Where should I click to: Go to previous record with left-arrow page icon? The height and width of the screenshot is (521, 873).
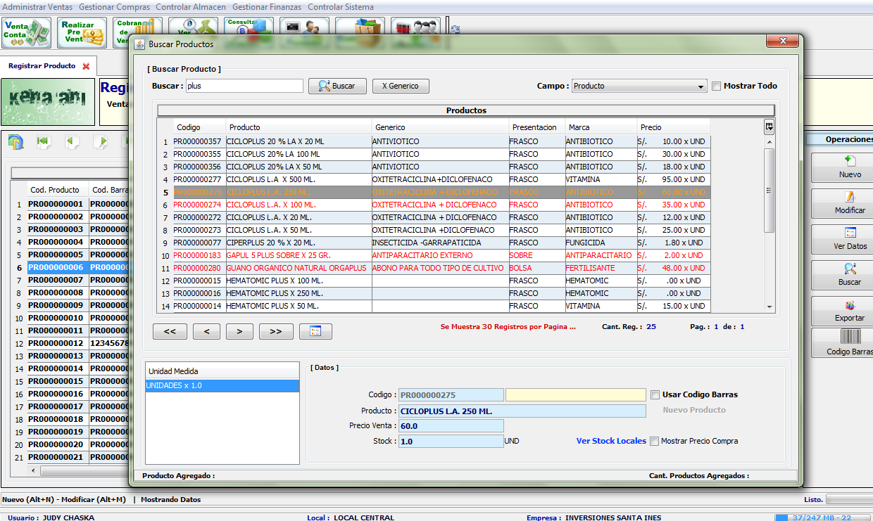[x=71, y=143]
